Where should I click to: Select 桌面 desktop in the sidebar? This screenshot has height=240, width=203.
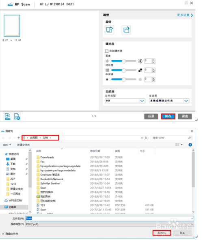click(11, 159)
